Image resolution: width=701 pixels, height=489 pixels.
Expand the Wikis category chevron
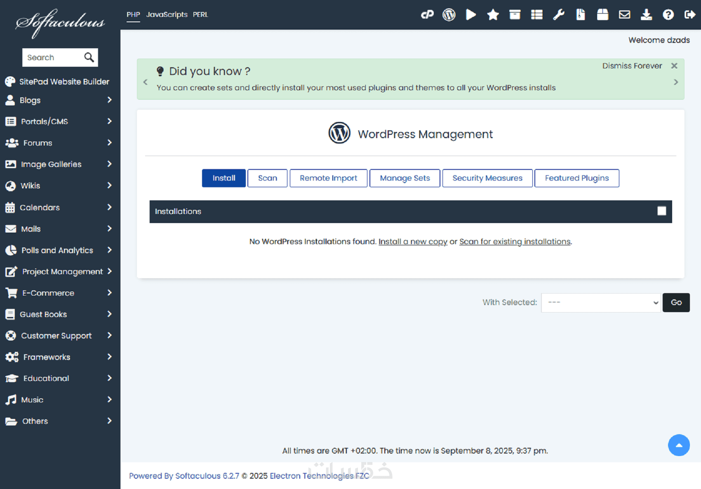[x=109, y=186]
